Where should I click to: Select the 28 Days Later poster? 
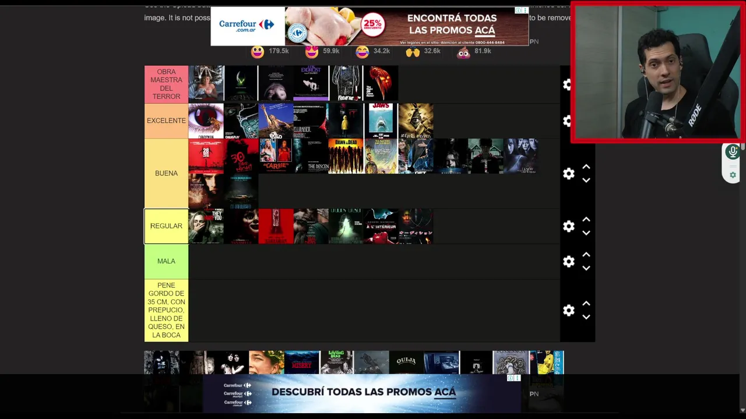206,156
